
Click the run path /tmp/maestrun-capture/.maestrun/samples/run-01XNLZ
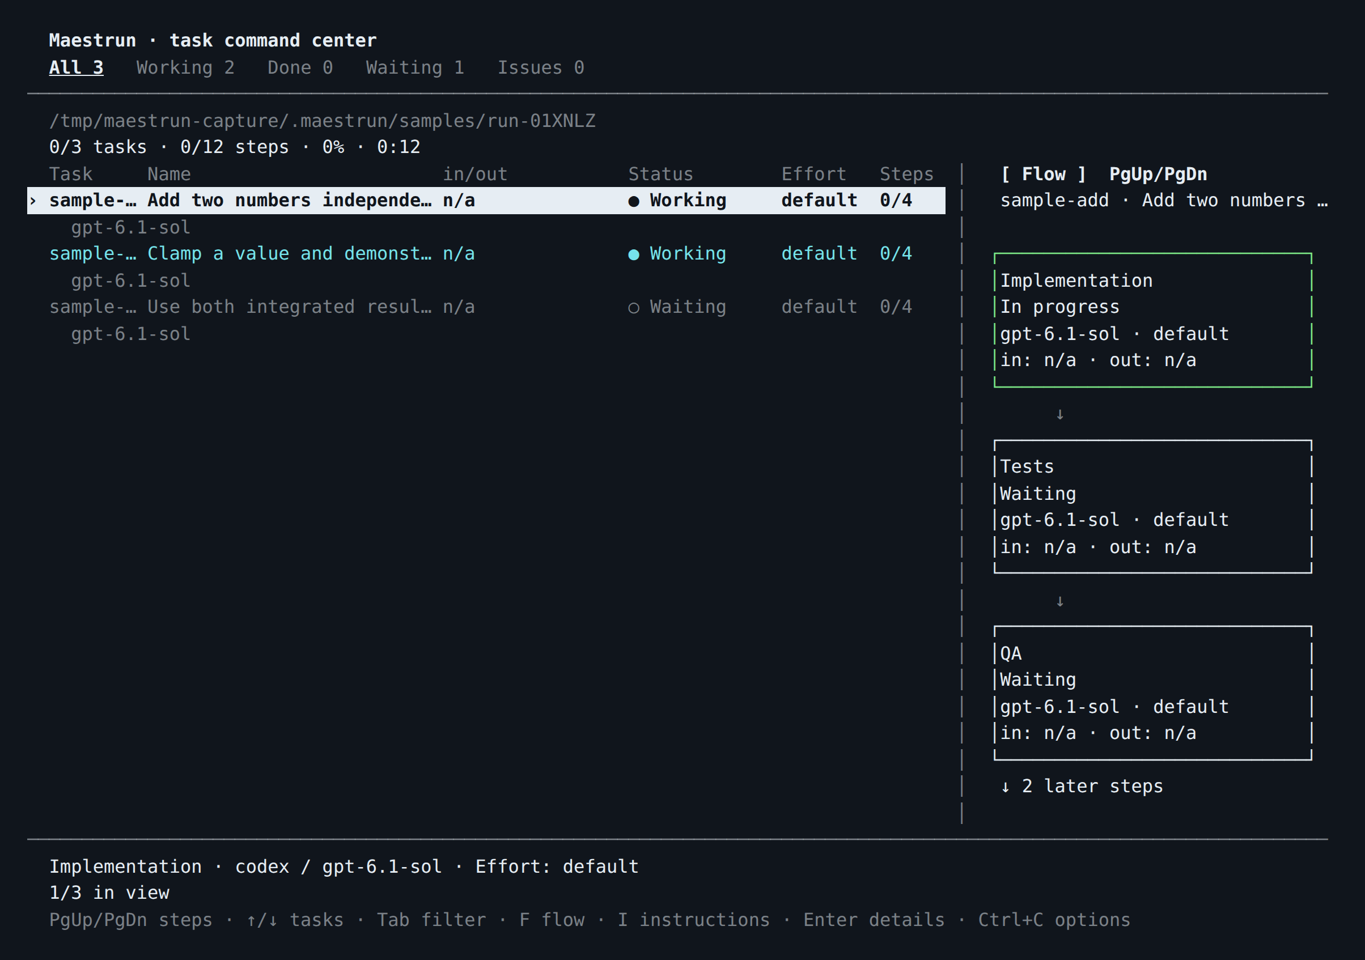pyautogui.click(x=322, y=121)
